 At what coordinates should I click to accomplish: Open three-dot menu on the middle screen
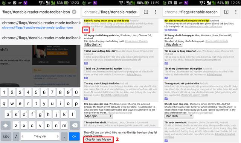pyautogui.click(x=156, y=12)
